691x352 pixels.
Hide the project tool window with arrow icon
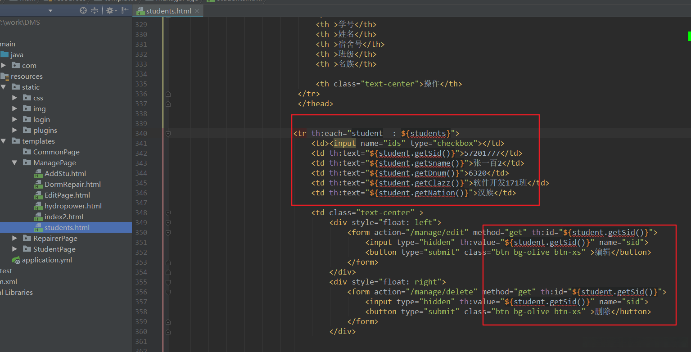point(125,10)
